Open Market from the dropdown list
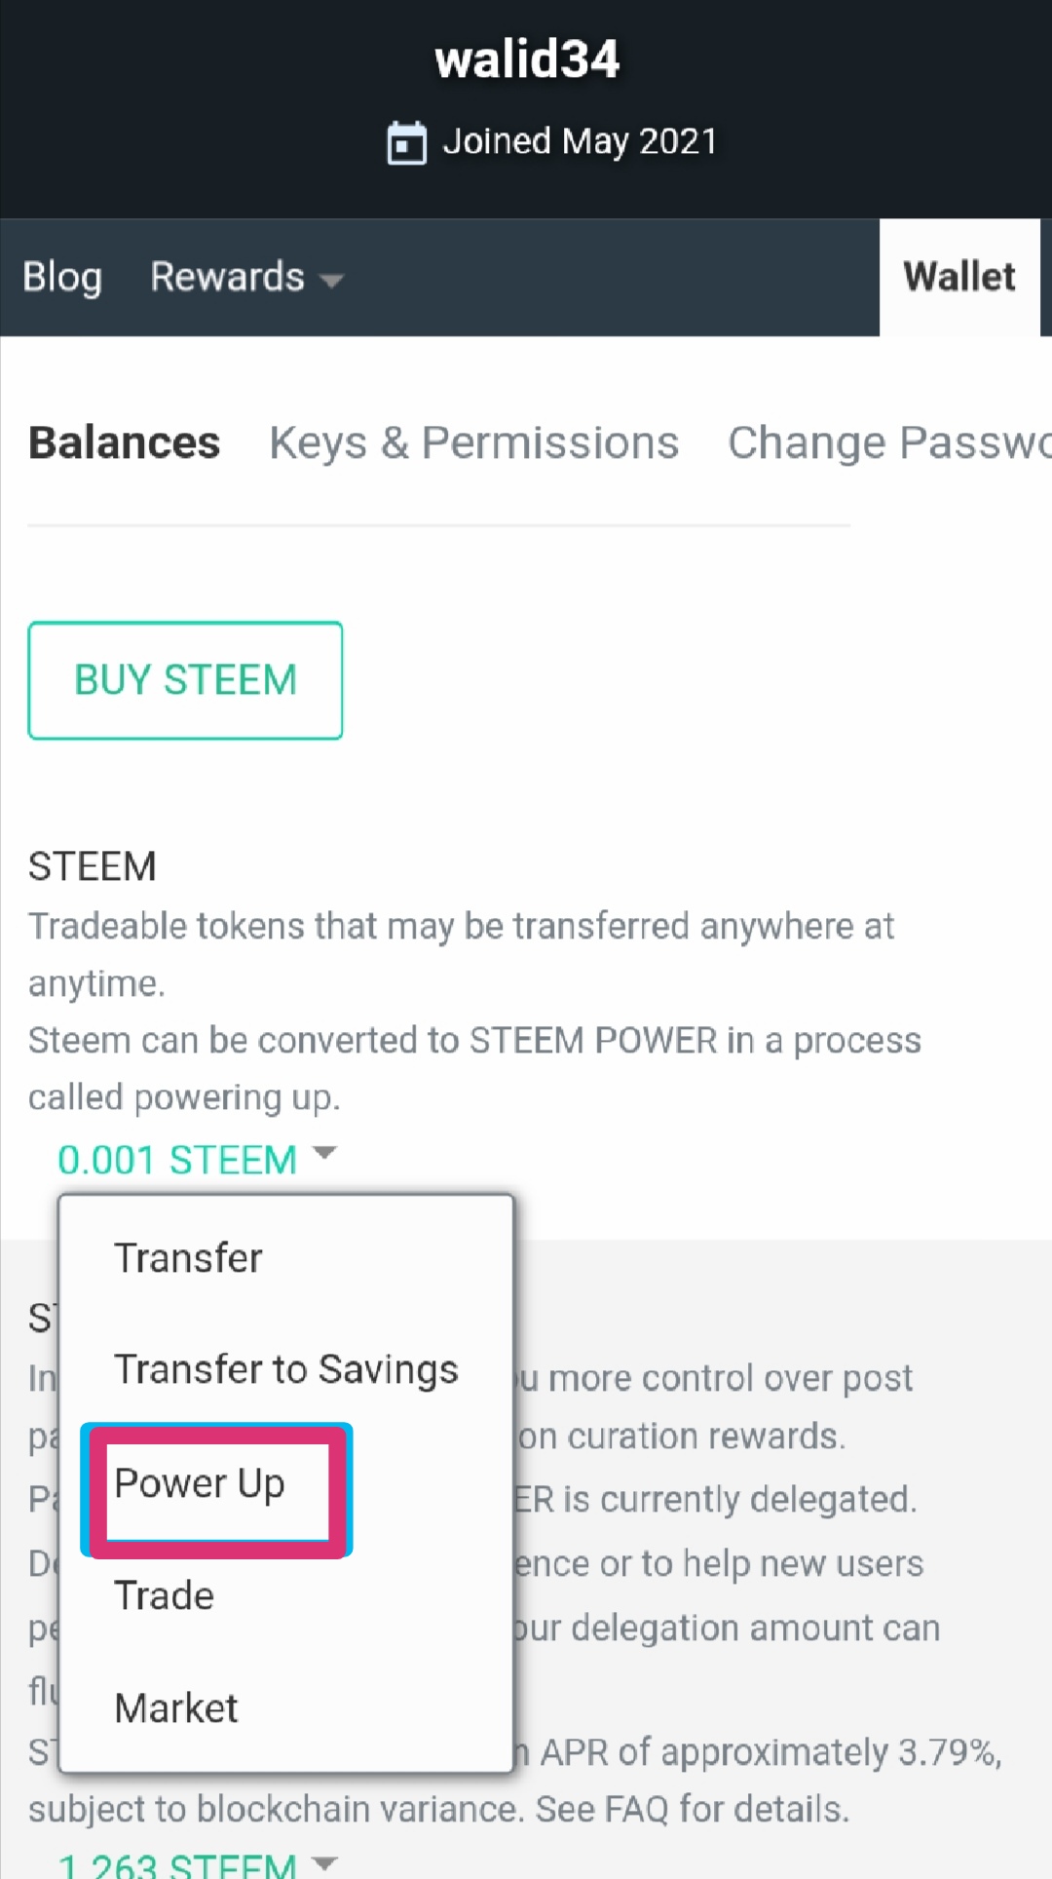Screen dimensions: 1052x1879 click(176, 1708)
